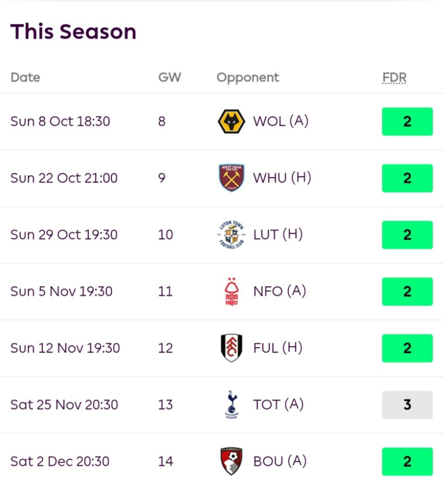This screenshot has height=482, width=444.
Task: Select the Bournemouth club badge
Action: point(231,461)
